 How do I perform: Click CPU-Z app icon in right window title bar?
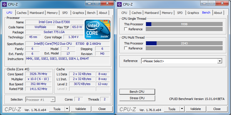click(119, 4)
